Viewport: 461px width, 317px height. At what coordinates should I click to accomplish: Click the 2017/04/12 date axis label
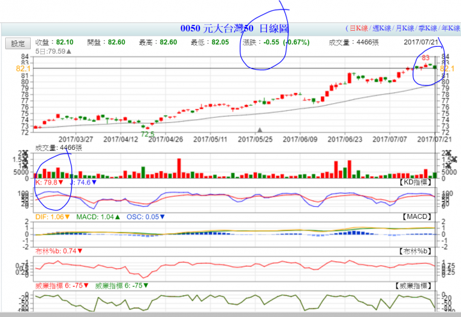[x=121, y=139]
